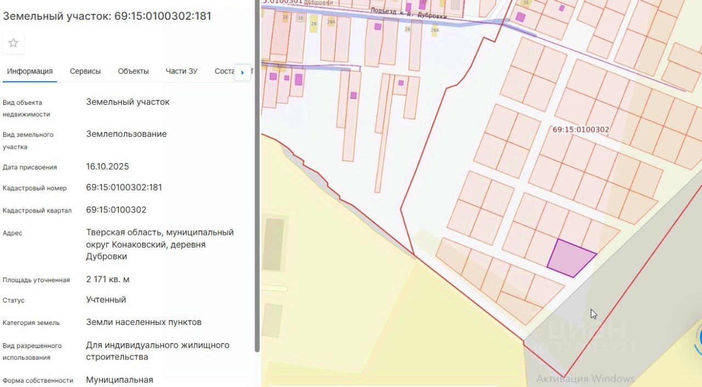Screen dimensions: 702x387
Task: Click the info panel vertical scrollbar
Action: [x=257, y=176]
